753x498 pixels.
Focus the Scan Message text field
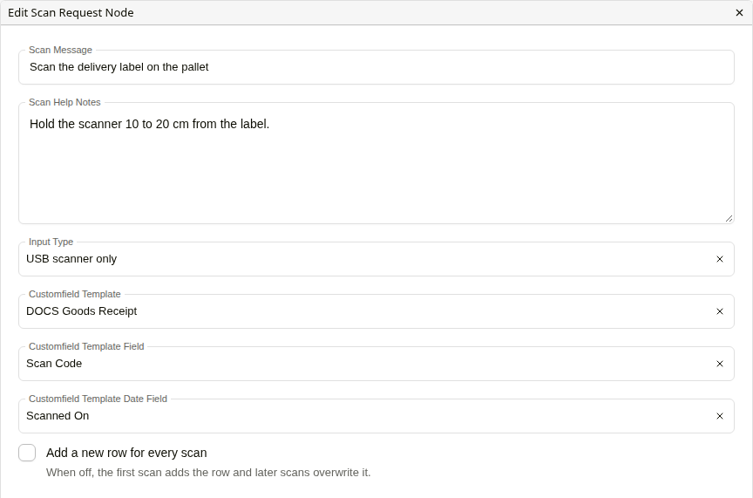pos(376,67)
